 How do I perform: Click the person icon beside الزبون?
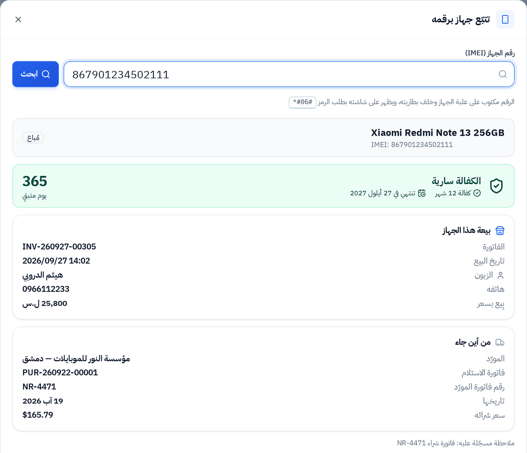click(501, 276)
